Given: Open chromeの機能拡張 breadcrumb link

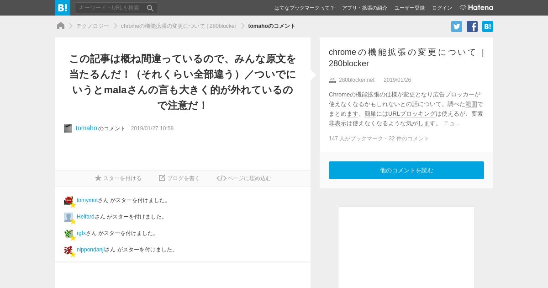Looking at the screenshot, I should point(179,26).
